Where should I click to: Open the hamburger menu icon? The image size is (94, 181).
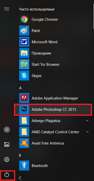pyautogui.click(x=7, y=9)
